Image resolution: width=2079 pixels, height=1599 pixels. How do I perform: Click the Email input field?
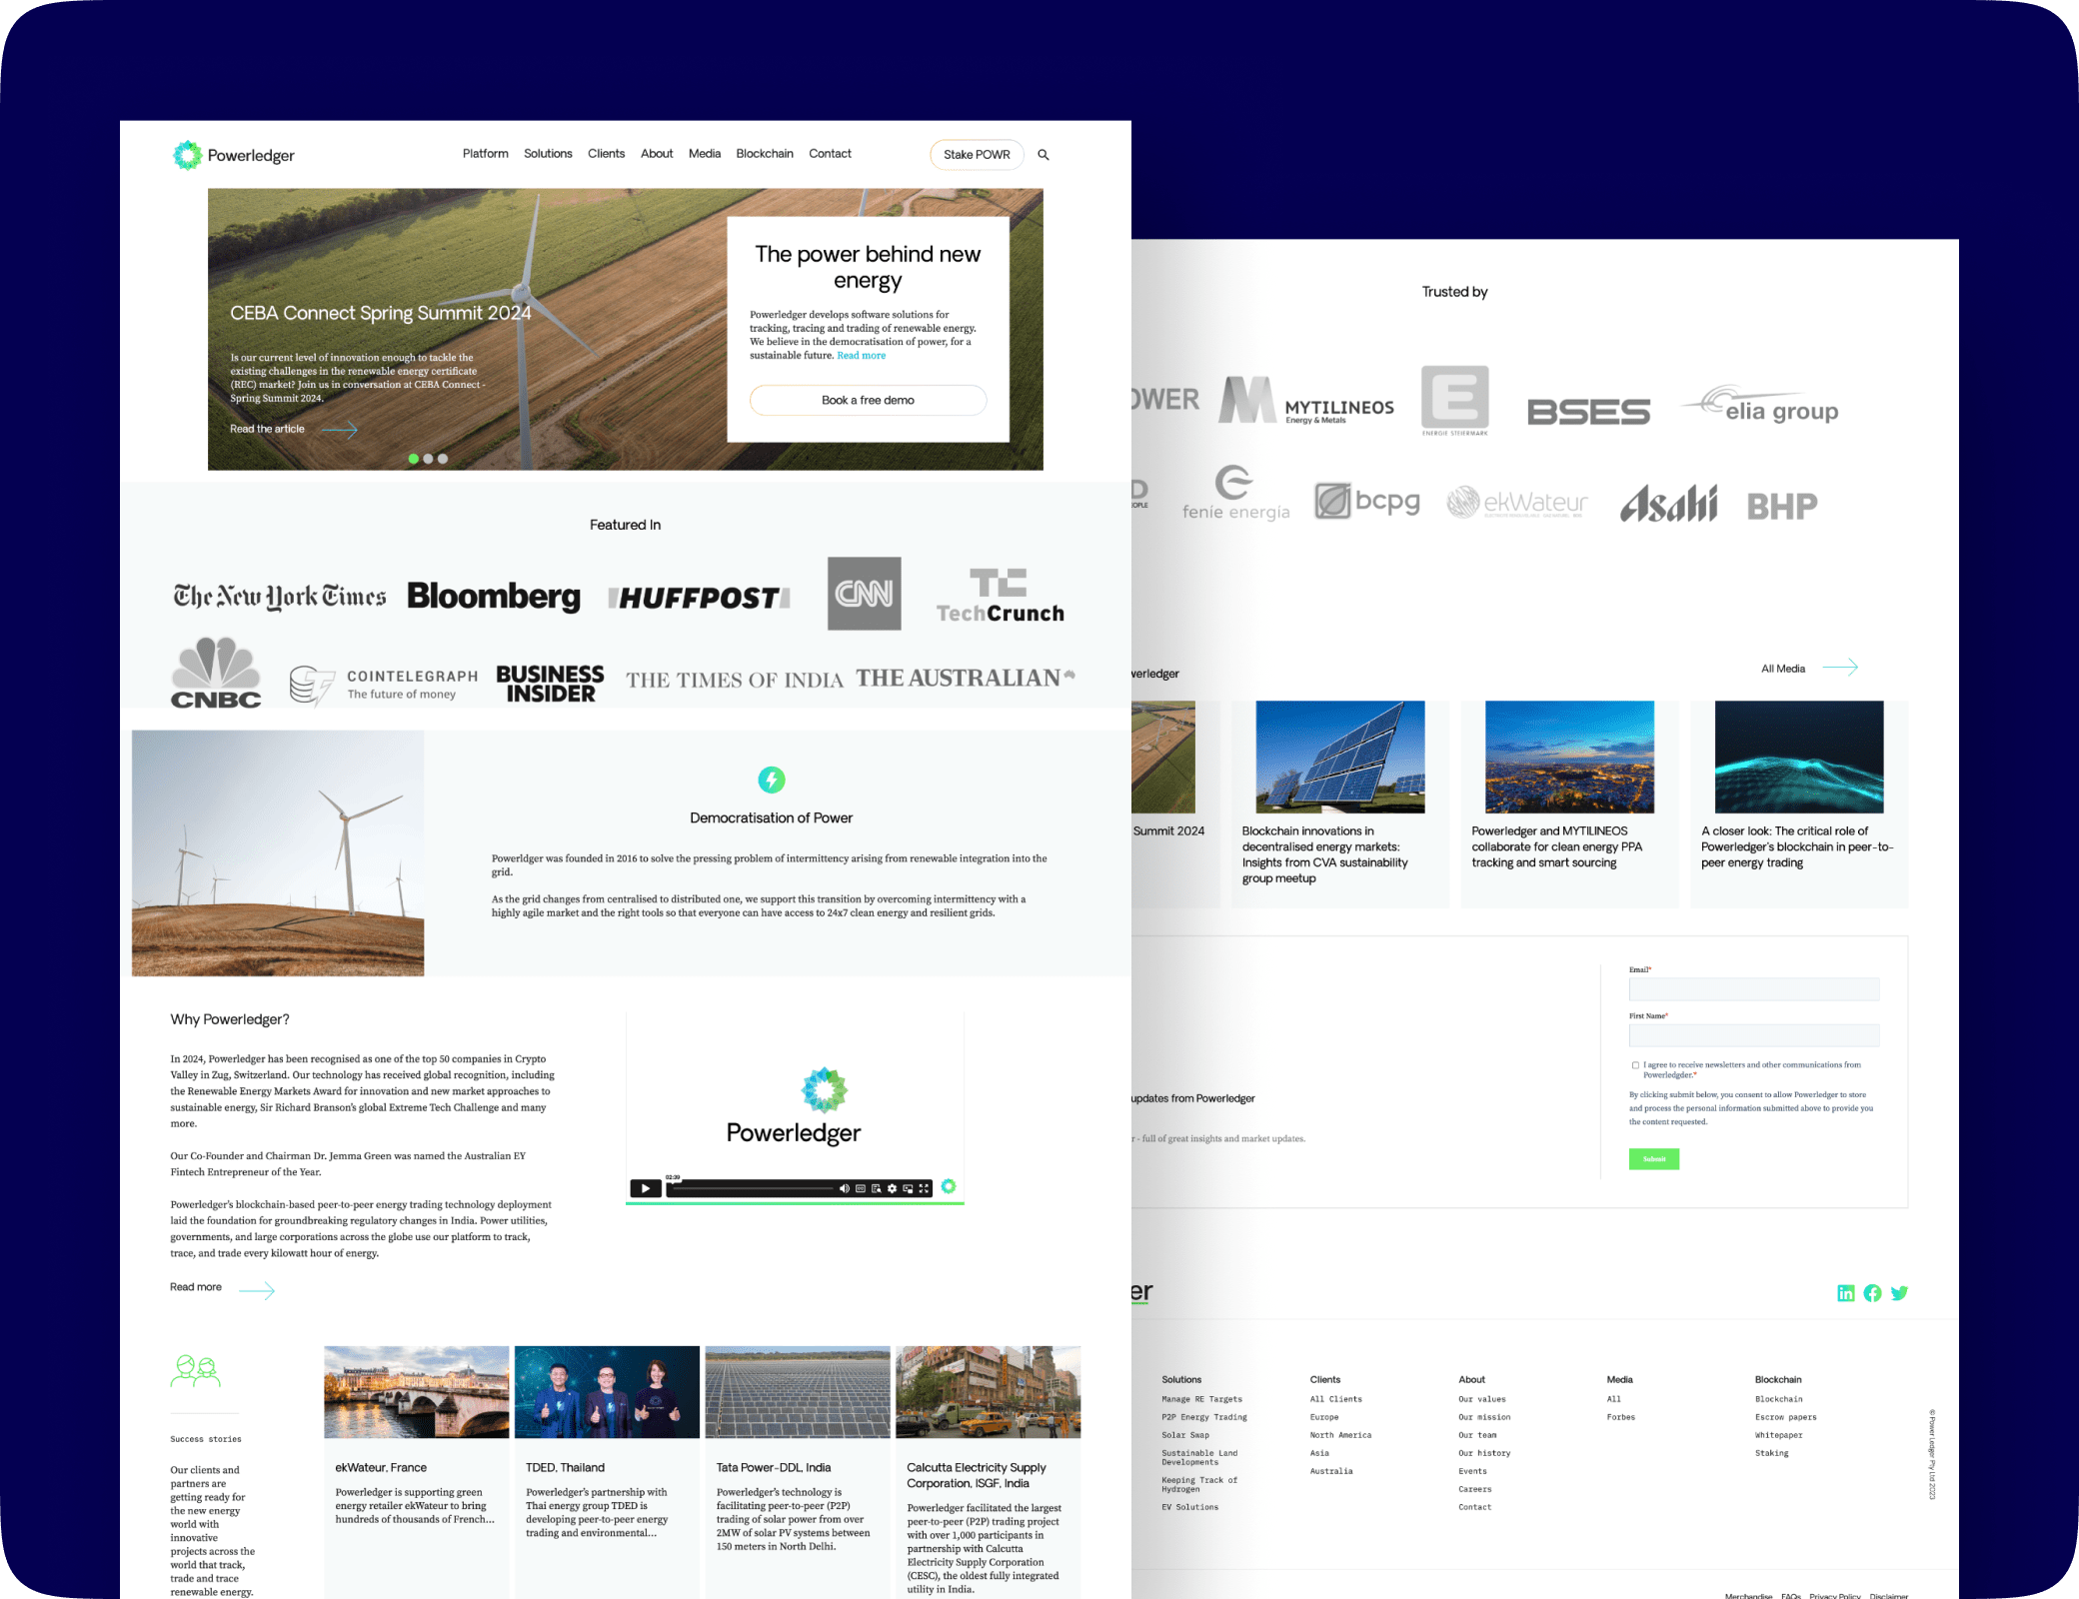coord(1754,989)
